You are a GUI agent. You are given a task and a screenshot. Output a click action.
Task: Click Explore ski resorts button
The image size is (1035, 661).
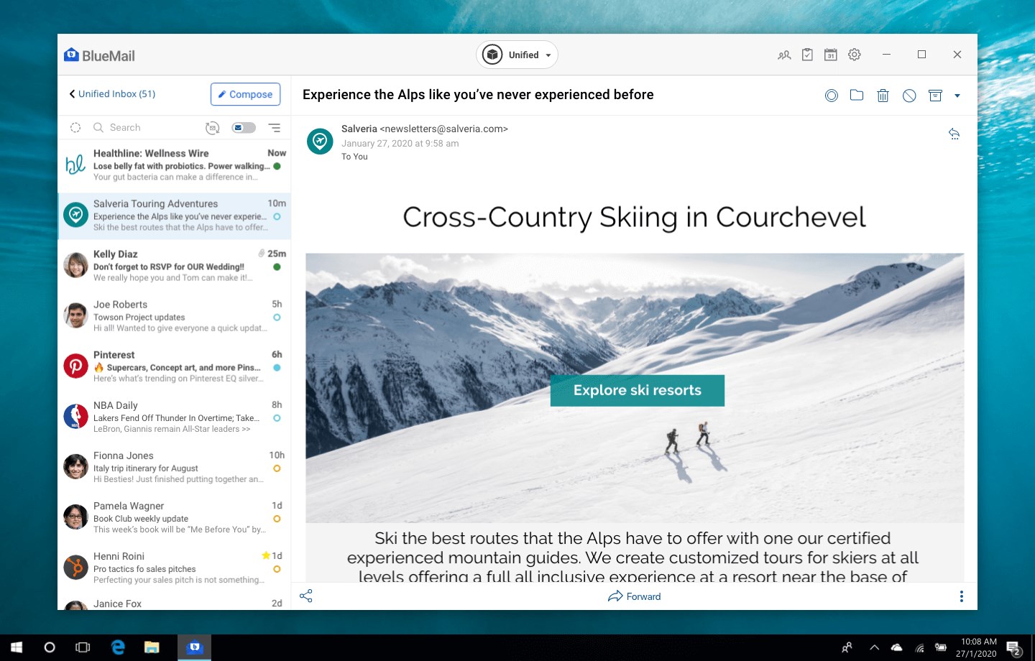pos(638,390)
